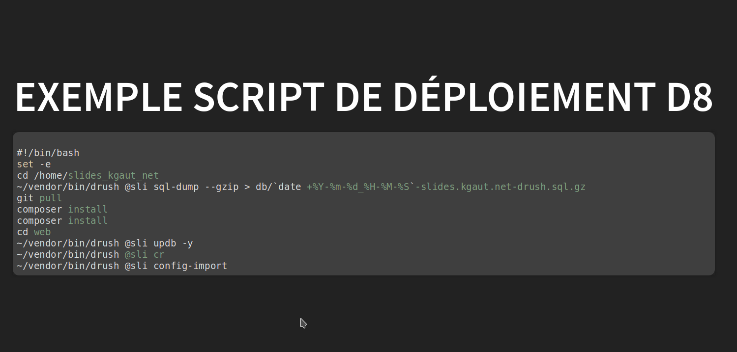Click the second "composer install" line

point(62,221)
